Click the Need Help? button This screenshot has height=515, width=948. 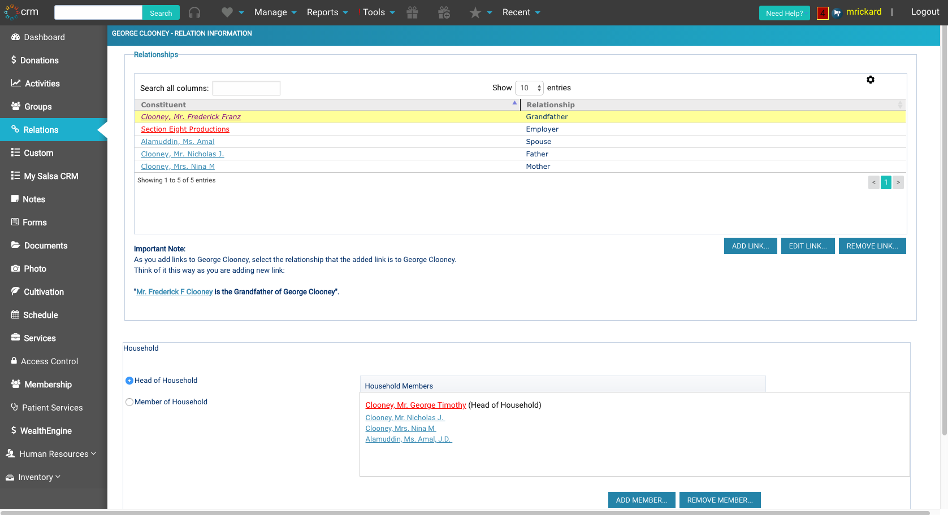point(784,13)
